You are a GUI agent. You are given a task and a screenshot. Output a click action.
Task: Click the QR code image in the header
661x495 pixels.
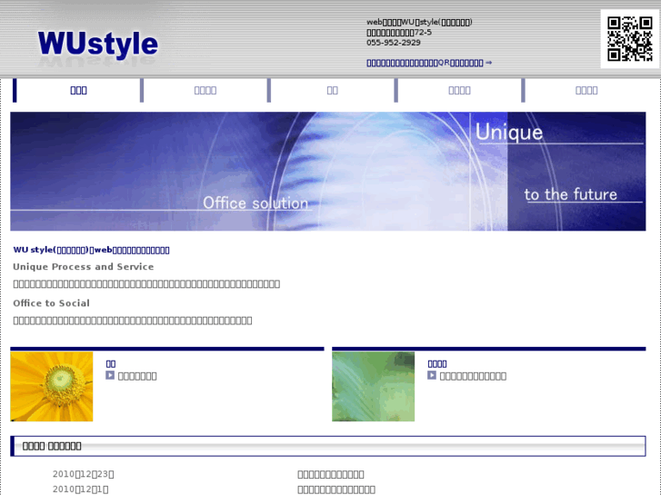click(630, 39)
